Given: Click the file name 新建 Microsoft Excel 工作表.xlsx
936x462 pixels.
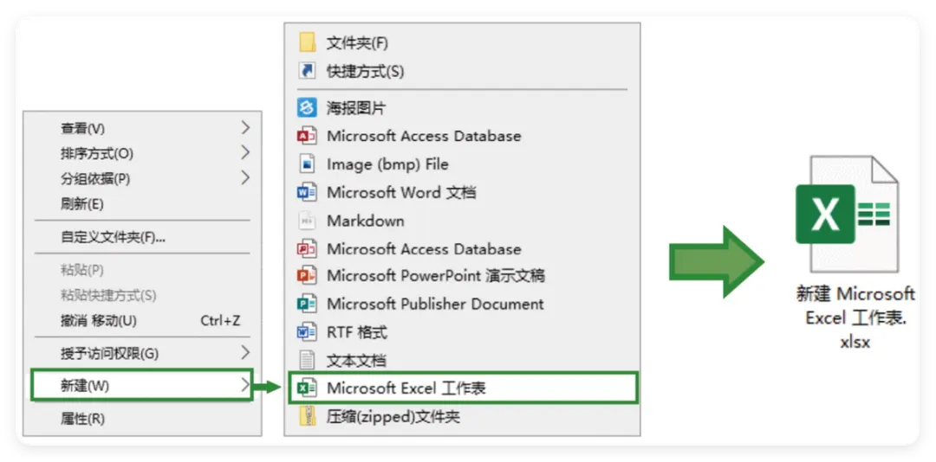Looking at the screenshot, I should point(855,318).
